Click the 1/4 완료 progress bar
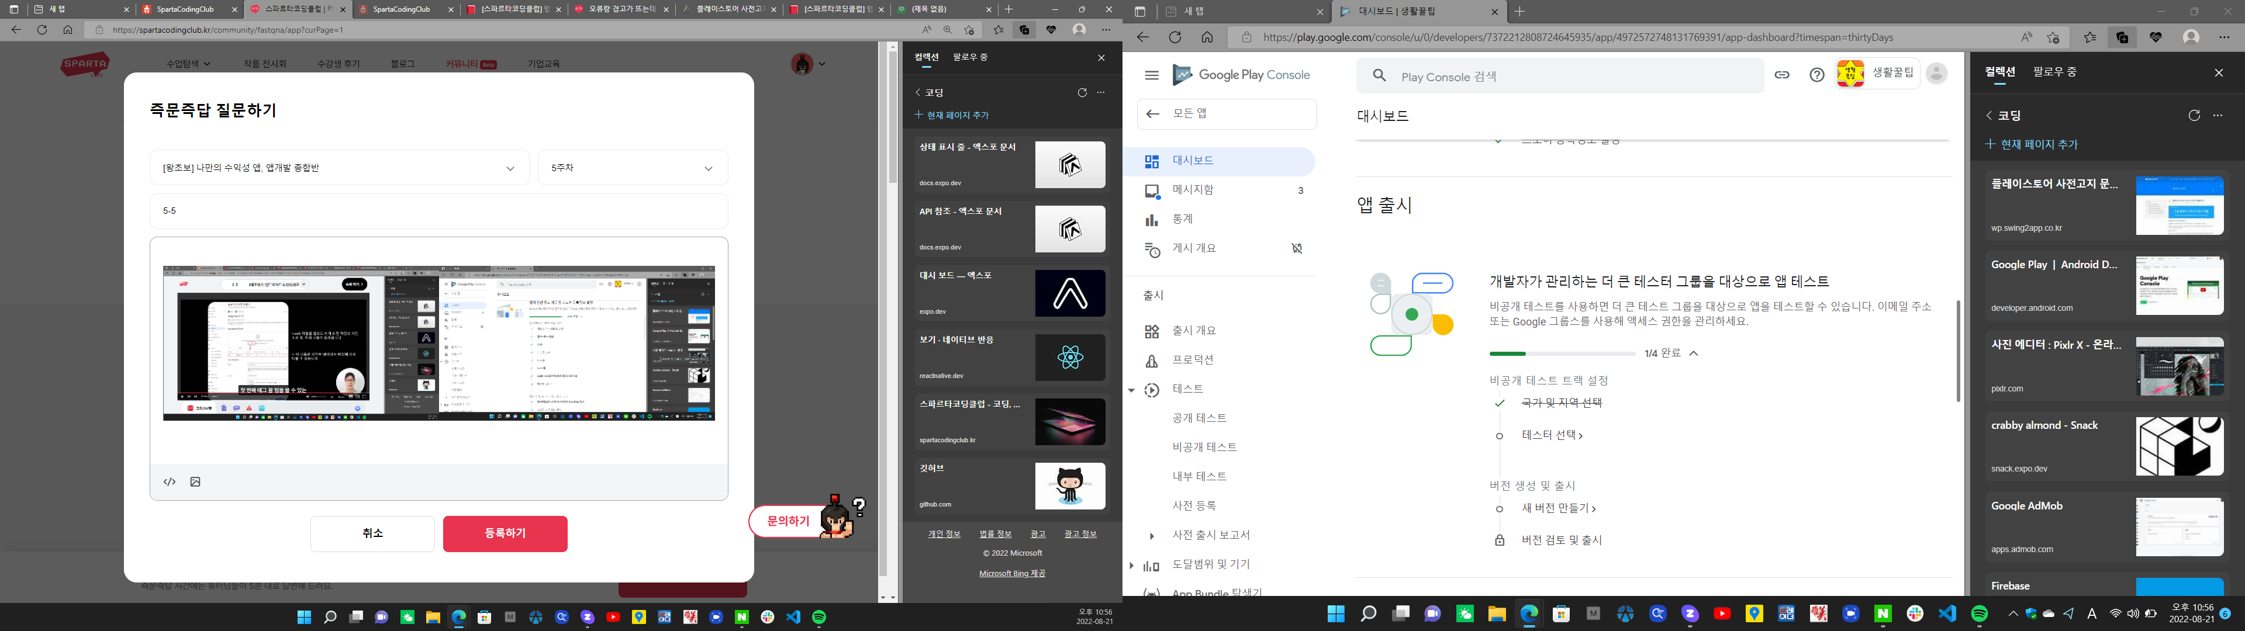 click(1562, 353)
